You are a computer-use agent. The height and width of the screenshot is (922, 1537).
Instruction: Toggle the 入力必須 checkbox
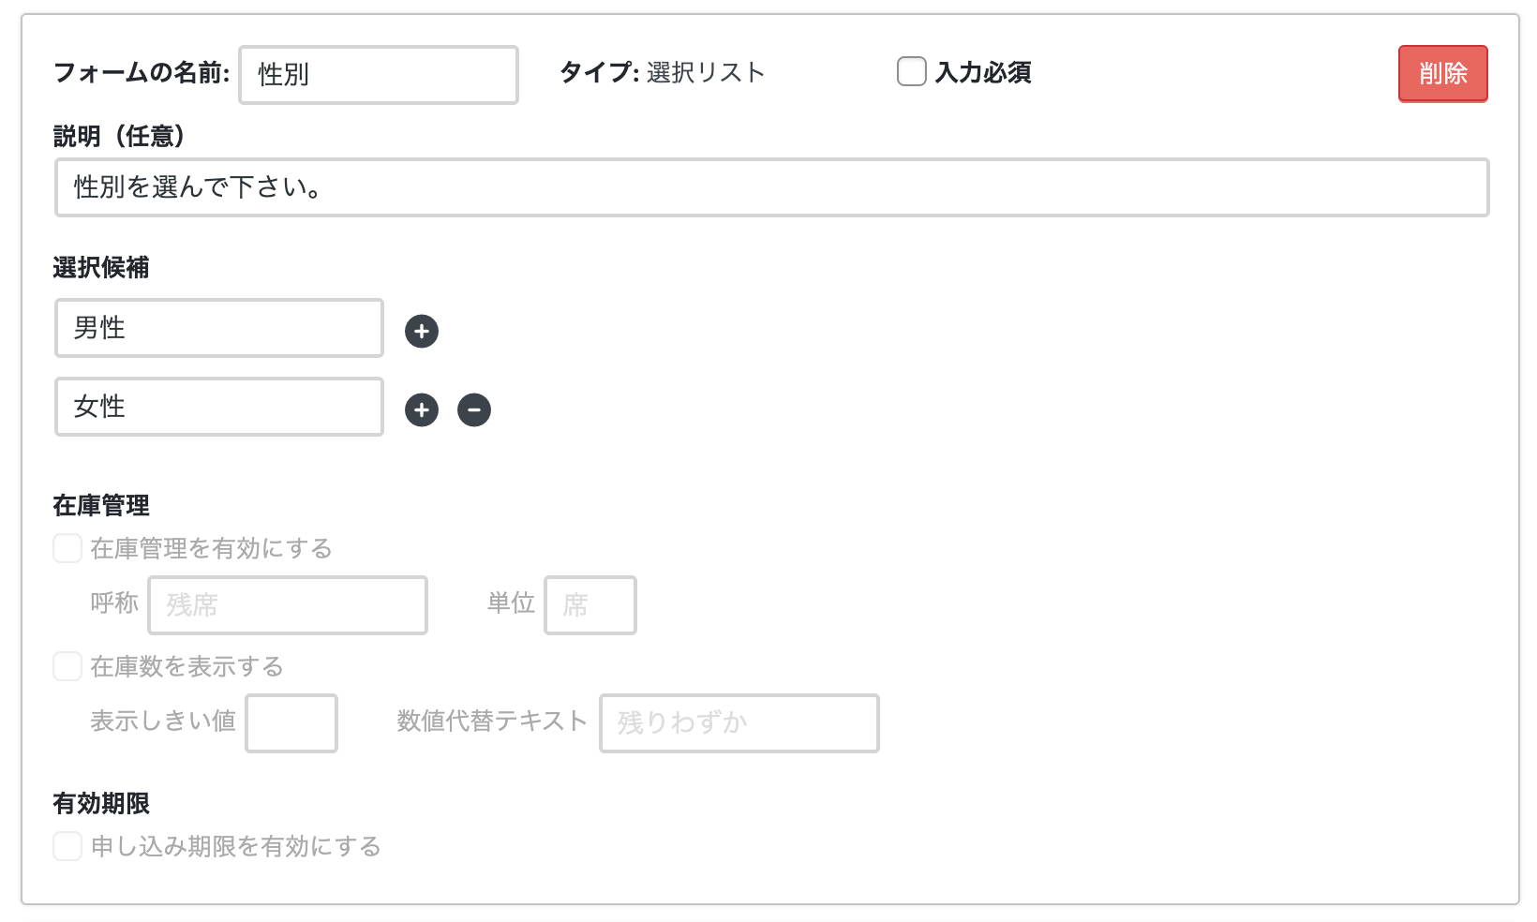(x=912, y=72)
